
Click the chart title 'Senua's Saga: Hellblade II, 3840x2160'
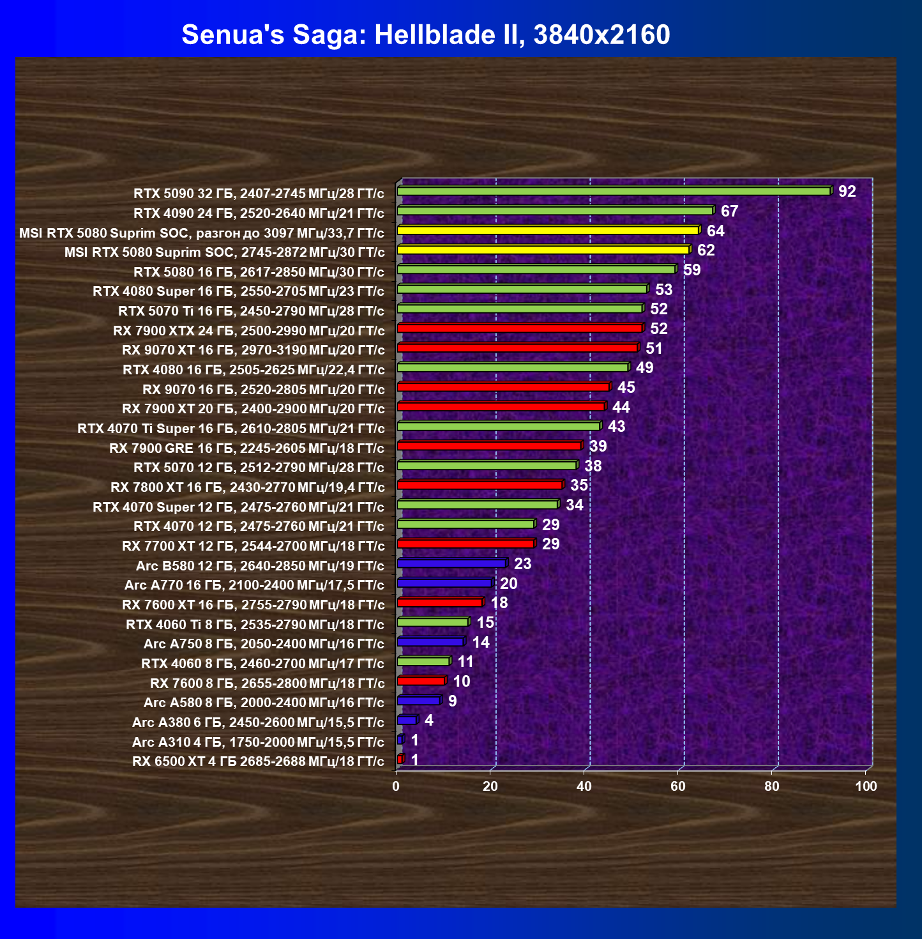(426, 34)
